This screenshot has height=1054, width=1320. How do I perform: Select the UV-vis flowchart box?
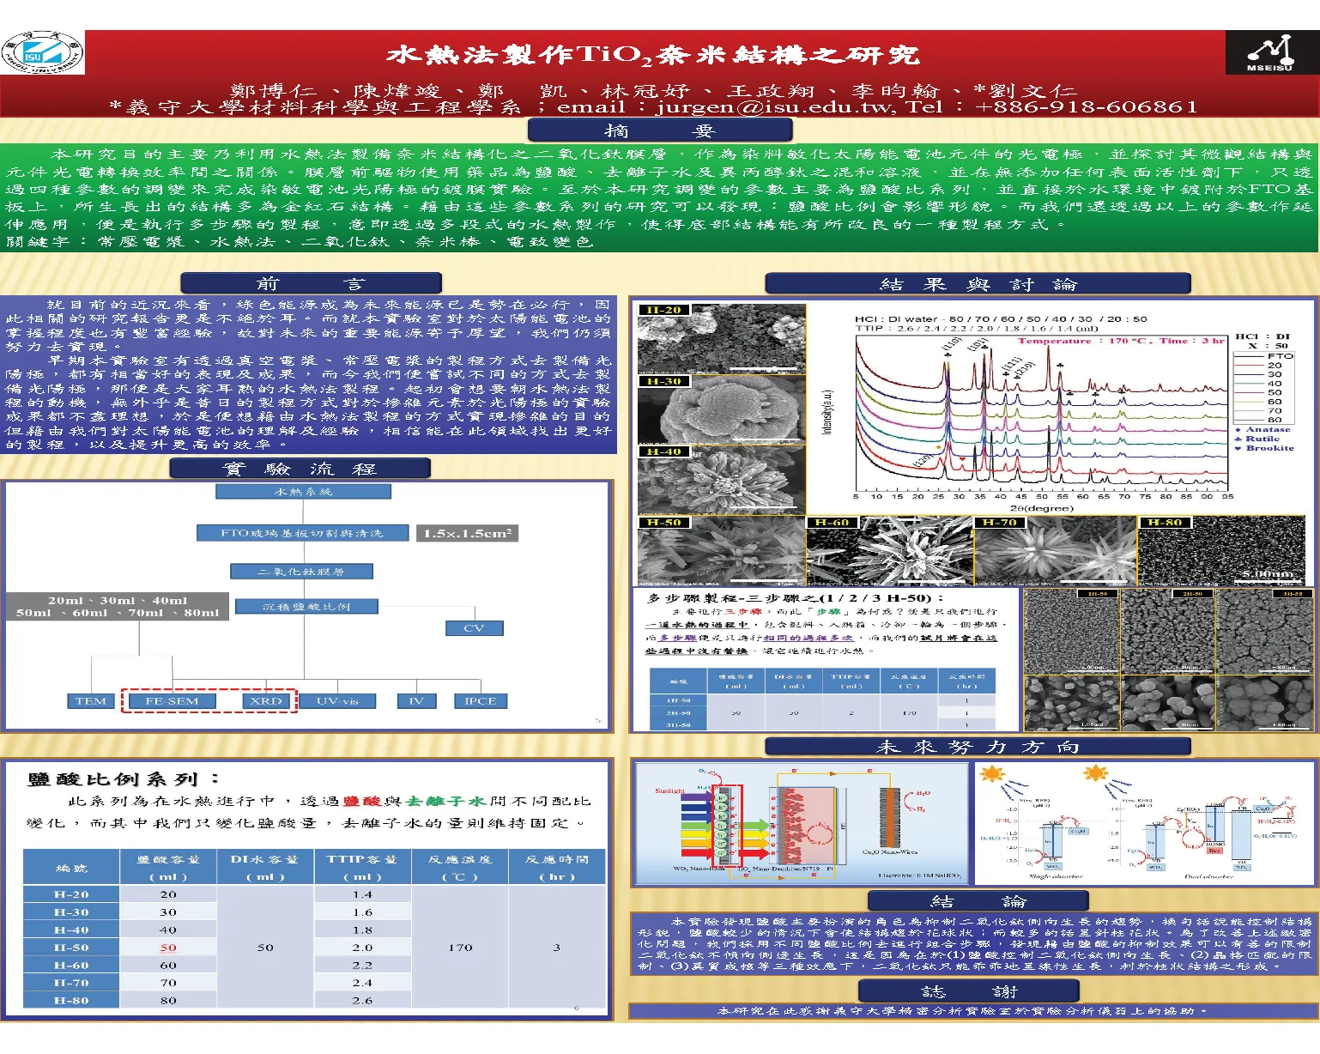tap(337, 701)
